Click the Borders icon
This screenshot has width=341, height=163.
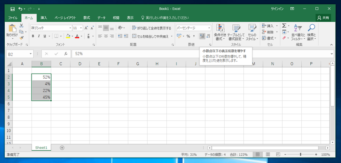(56, 36)
